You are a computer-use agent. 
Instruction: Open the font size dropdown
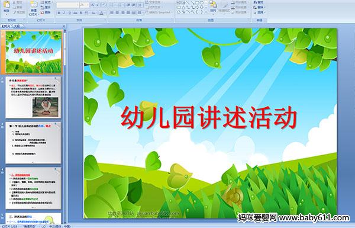(x=88, y=5)
